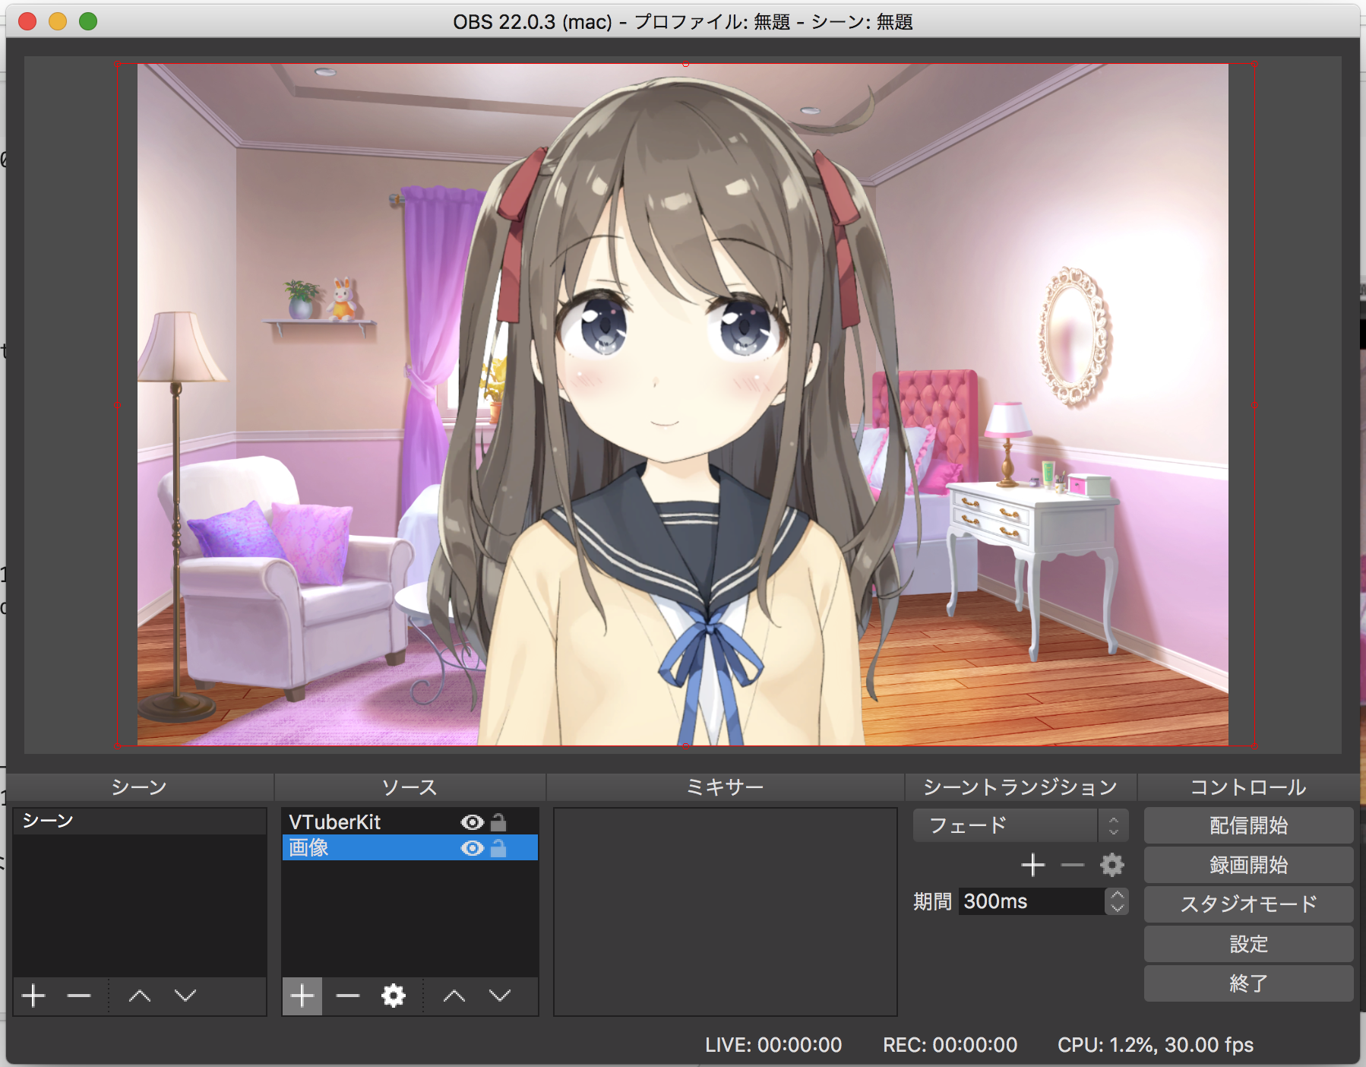Move scene up in list

tap(140, 996)
